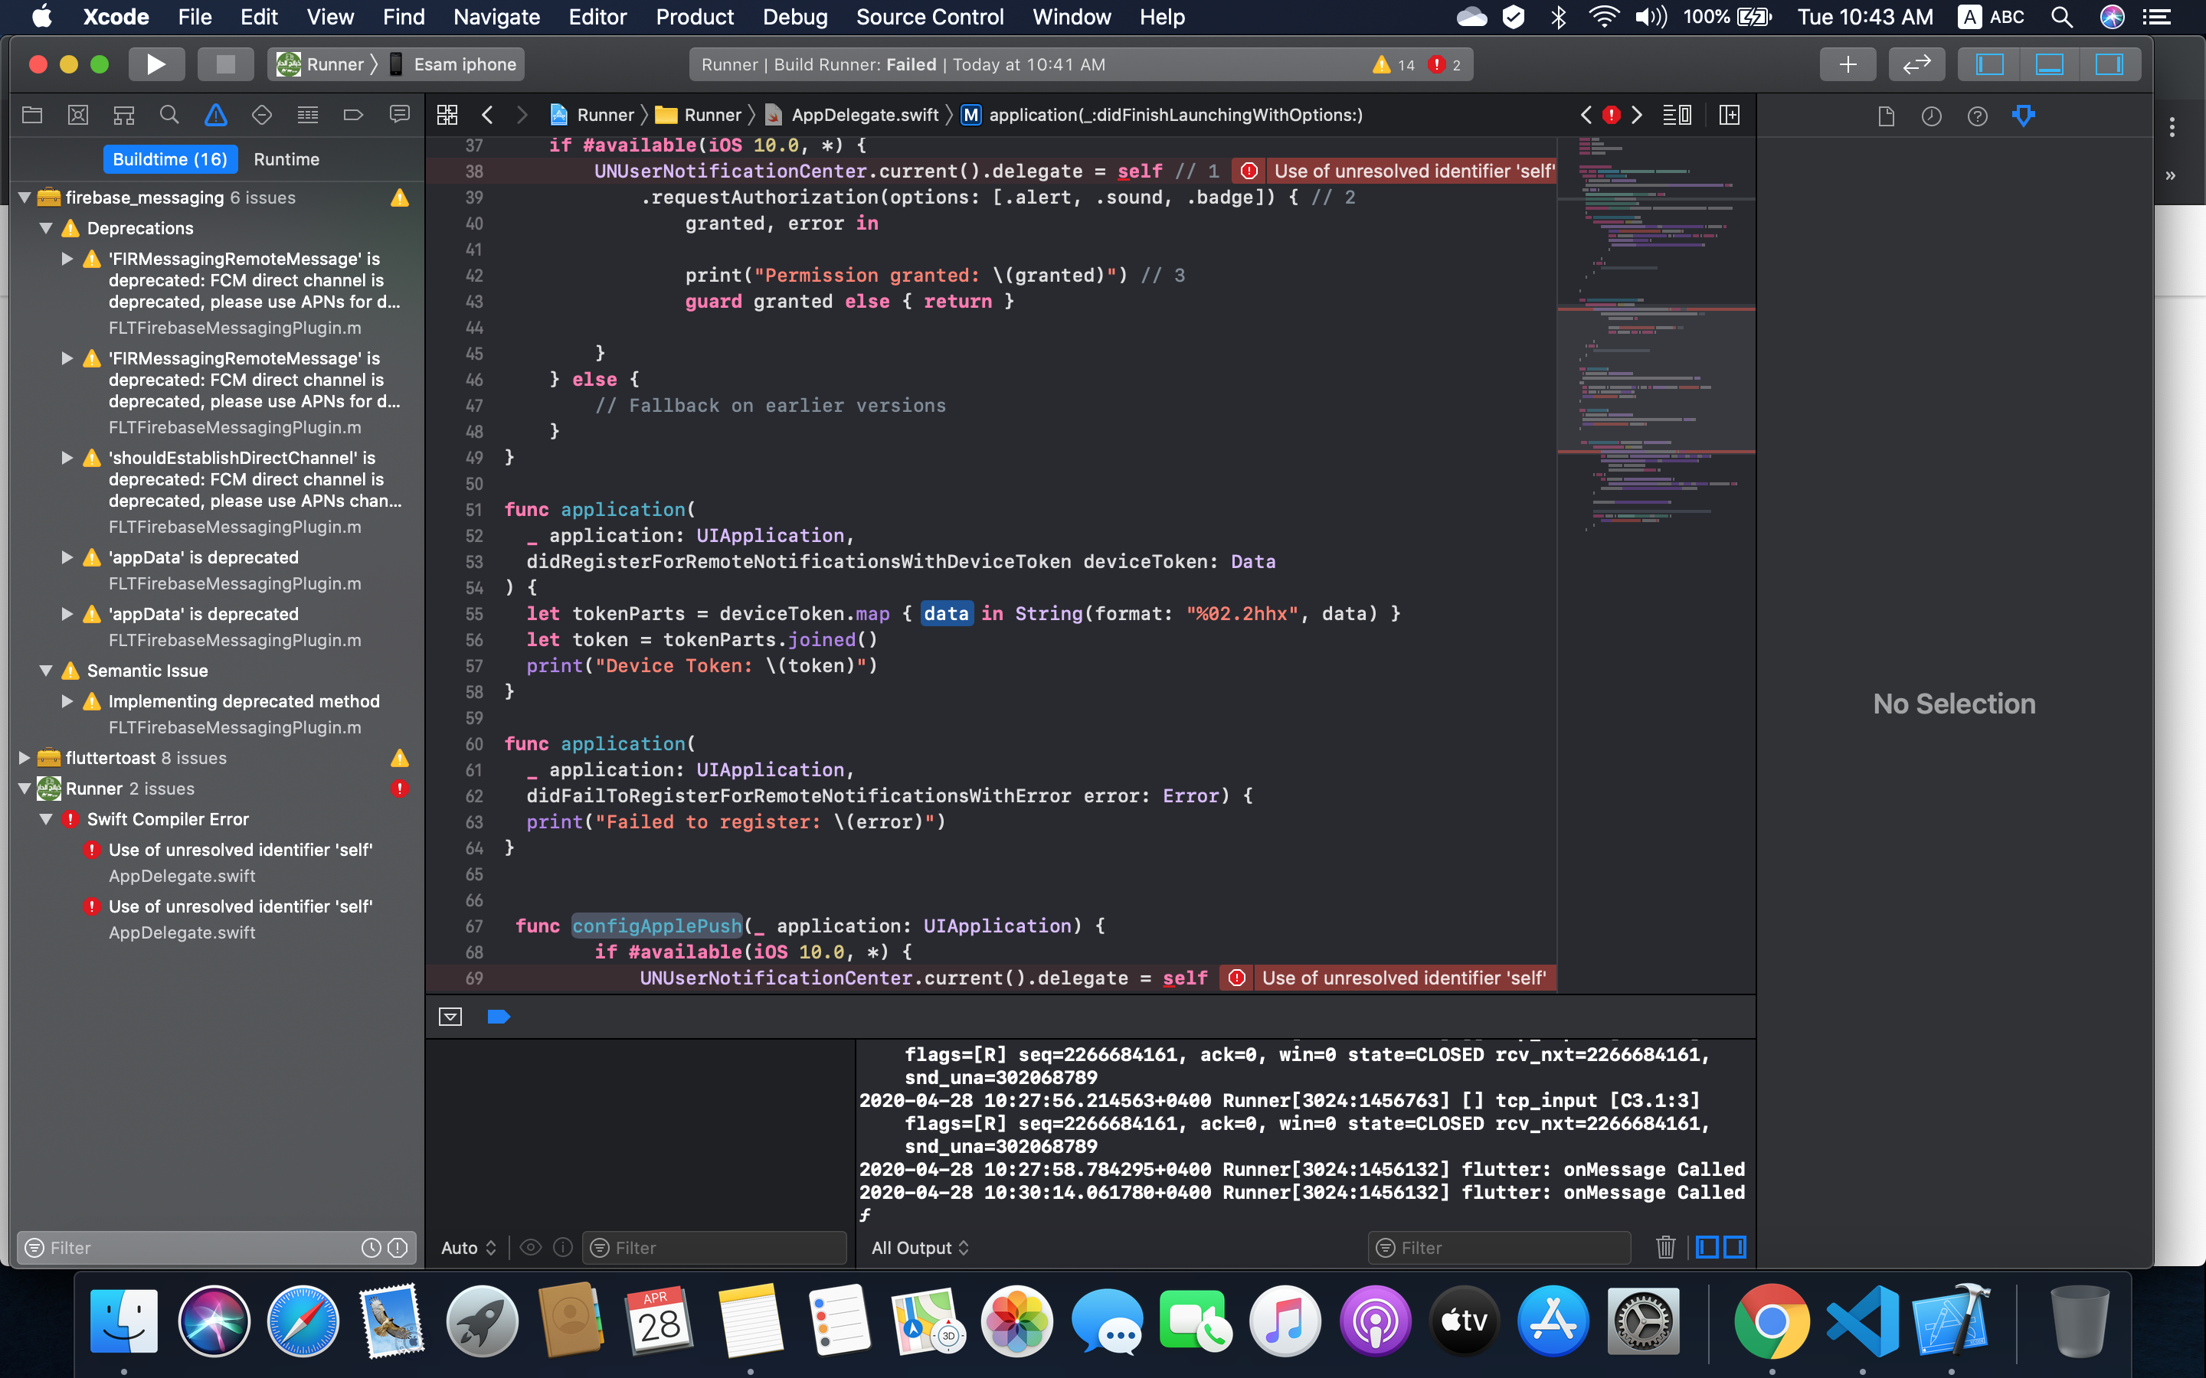Open the Product menu
The width and height of the screenshot is (2206, 1378).
click(695, 16)
